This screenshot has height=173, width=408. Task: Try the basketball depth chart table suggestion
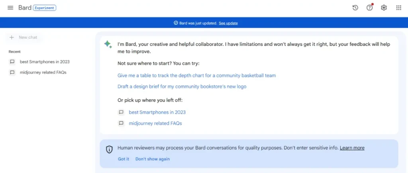196,75
